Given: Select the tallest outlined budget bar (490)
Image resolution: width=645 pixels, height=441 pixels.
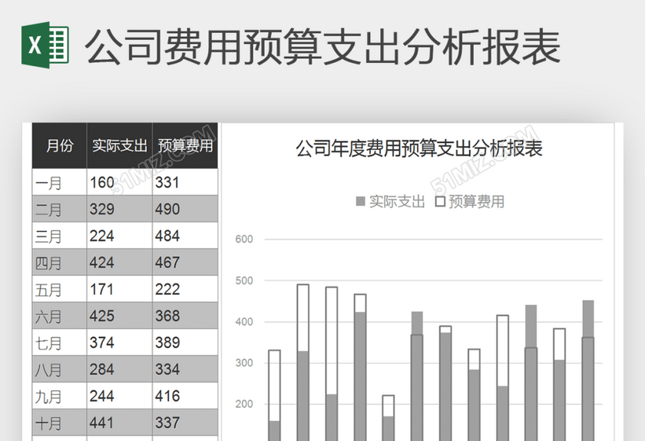Looking at the screenshot, I should point(303,363).
